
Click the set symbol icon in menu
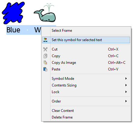point(45,40)
